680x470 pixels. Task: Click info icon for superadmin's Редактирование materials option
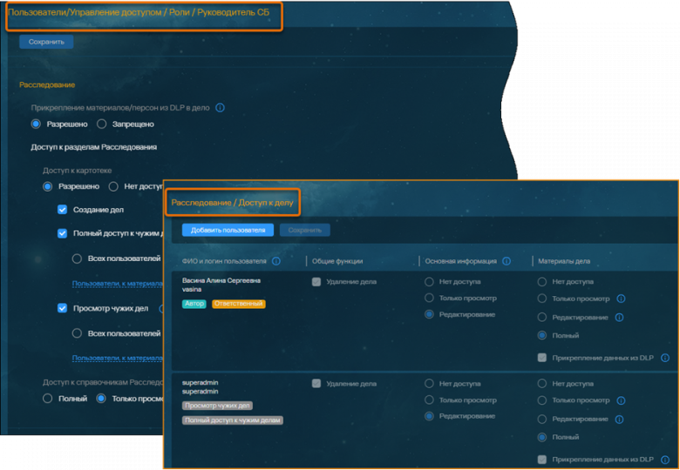(x=619, y=419)
